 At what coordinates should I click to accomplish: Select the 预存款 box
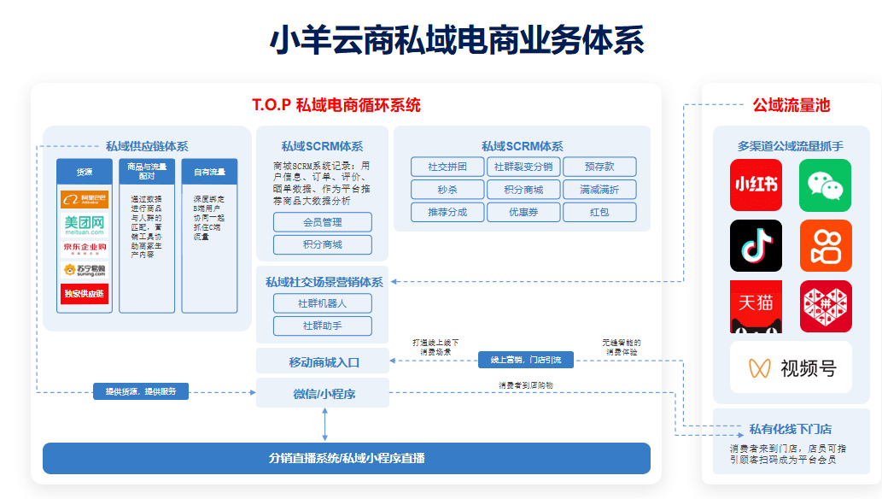point(599,167)
